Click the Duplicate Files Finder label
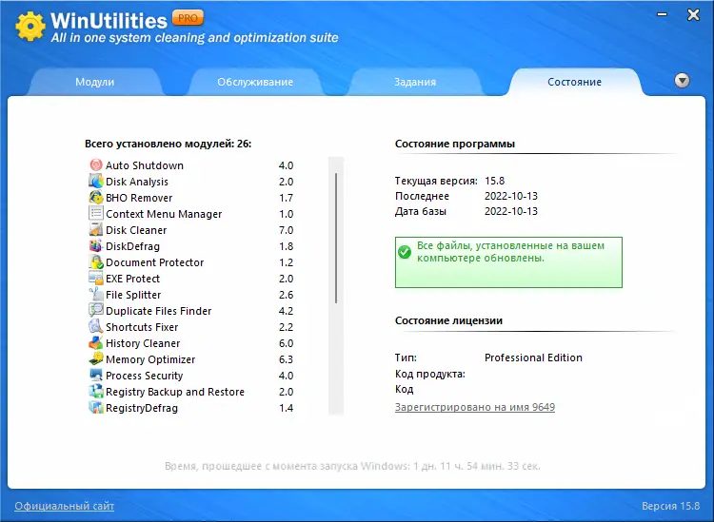Screen dimensions: 714x522 tap(159, 311)
